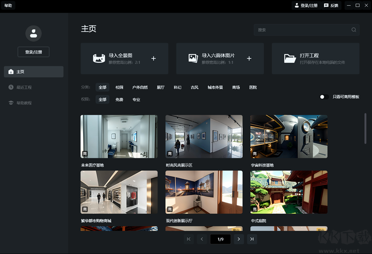The height and width of the screenshot is (254, 372).
Task: Open the 宇宙科技基地 template thumbnail
Action: tap(289, 137)
